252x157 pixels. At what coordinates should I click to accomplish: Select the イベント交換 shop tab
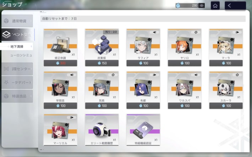pos(17,34)
